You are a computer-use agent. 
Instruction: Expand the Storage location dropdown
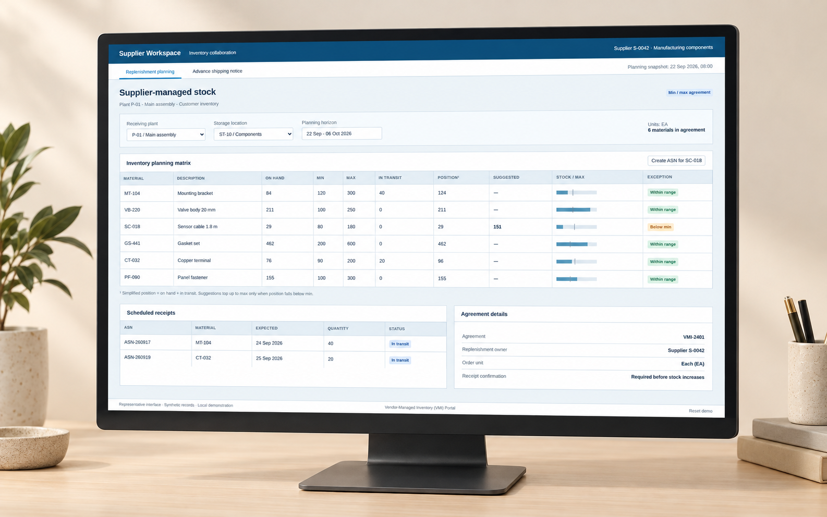click(x=253, y=134)
